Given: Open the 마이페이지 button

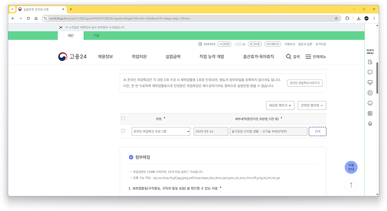Looking at the screenshot, I should [x=273, y=44].
